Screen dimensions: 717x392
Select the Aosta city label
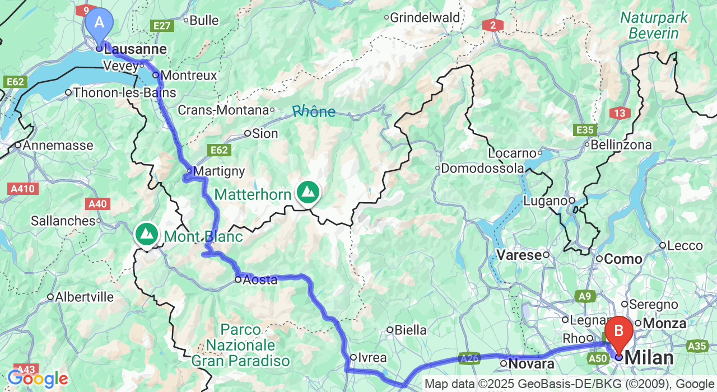pos(260,279)
